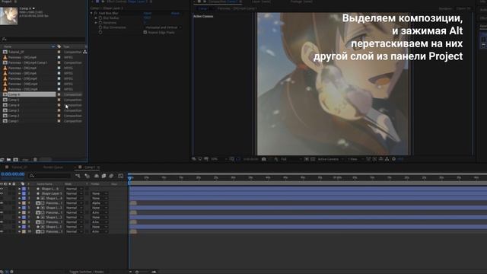Toggle visibility eye of layer 4
Screen dimensions: 487x274
tap(2, 203)
